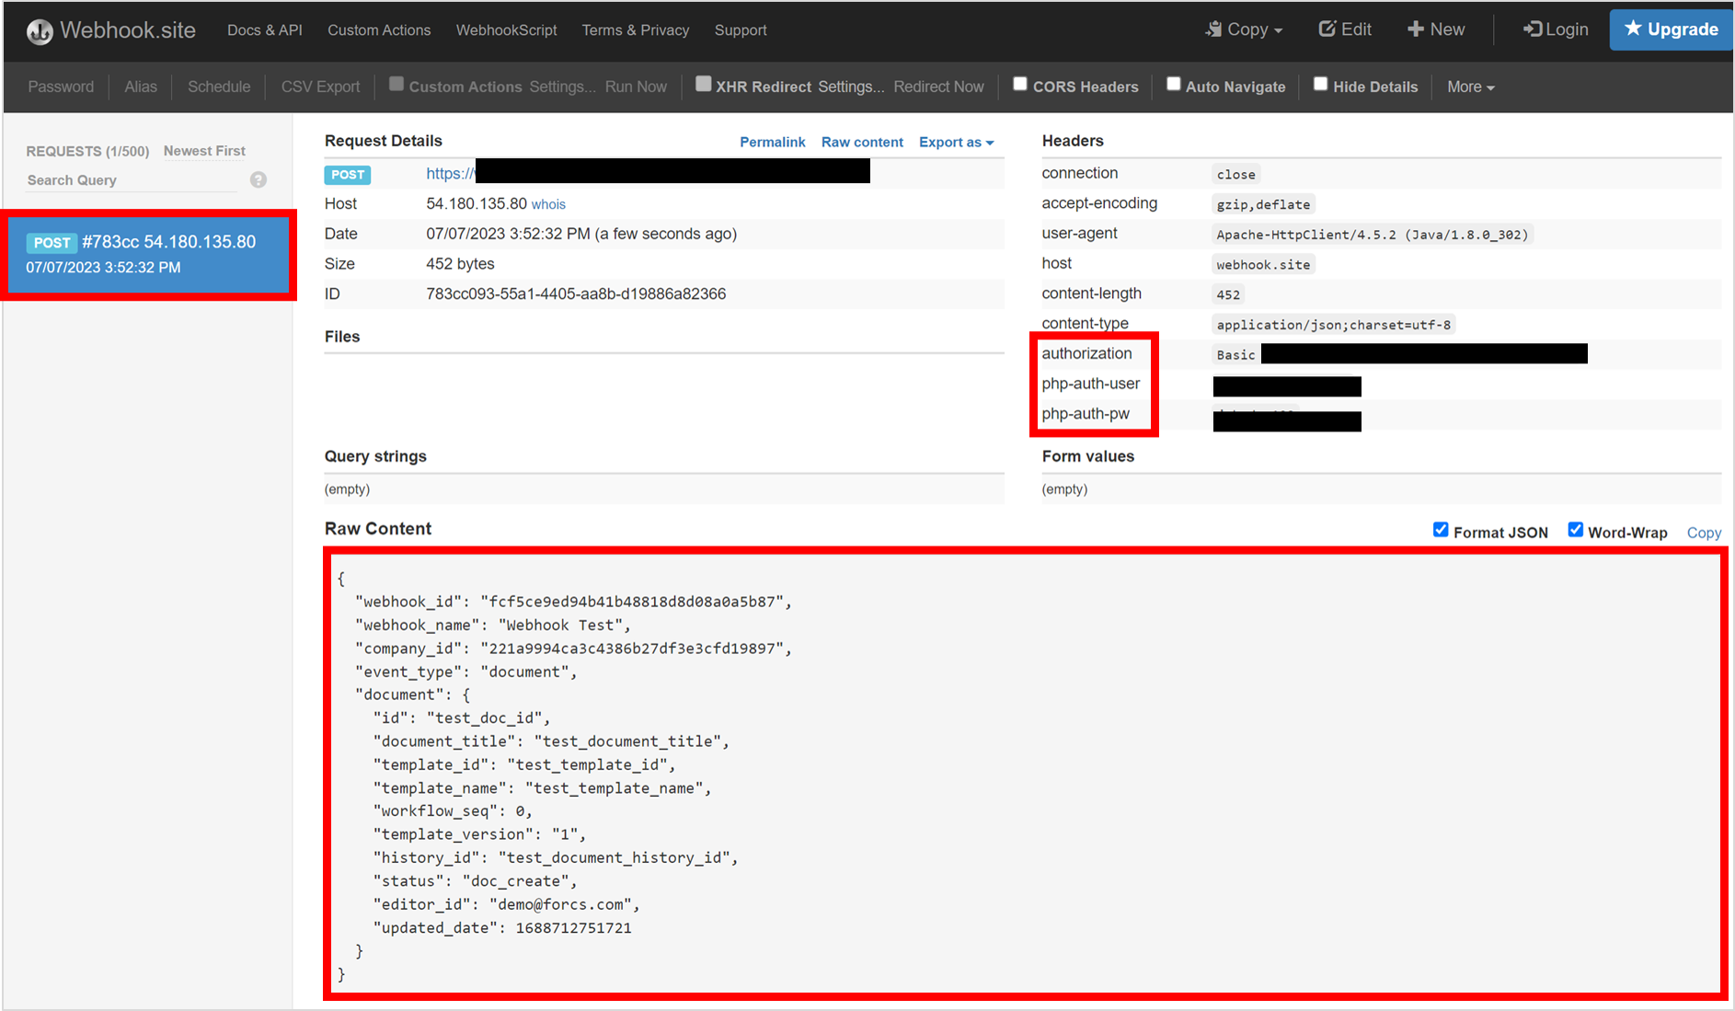Click the content-type value application/json;charset=utf-8
The height and width of the screenshot is (1011, 1735).
[1333, 325]
